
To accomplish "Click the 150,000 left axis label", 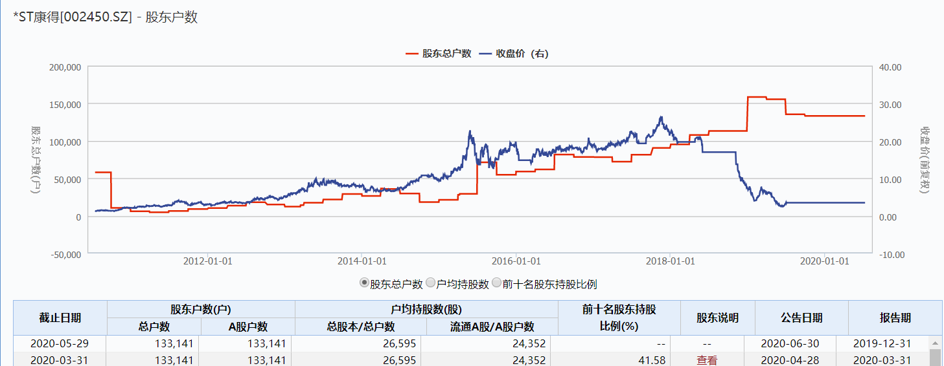I will [x=65, y=104].
